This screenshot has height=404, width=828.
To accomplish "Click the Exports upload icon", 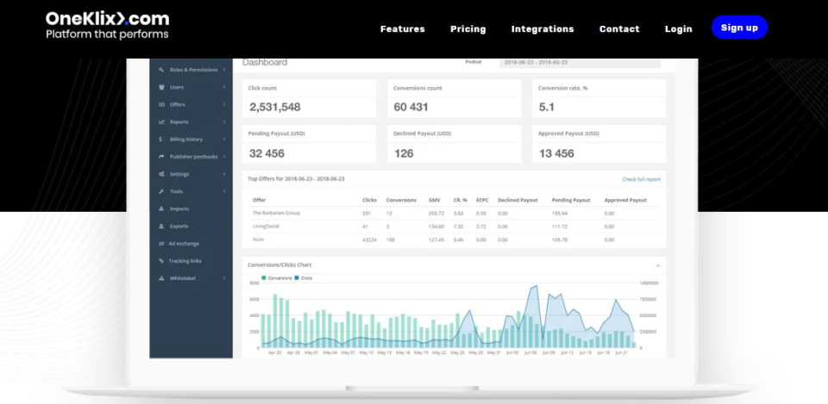I will [x=161, y=227].
